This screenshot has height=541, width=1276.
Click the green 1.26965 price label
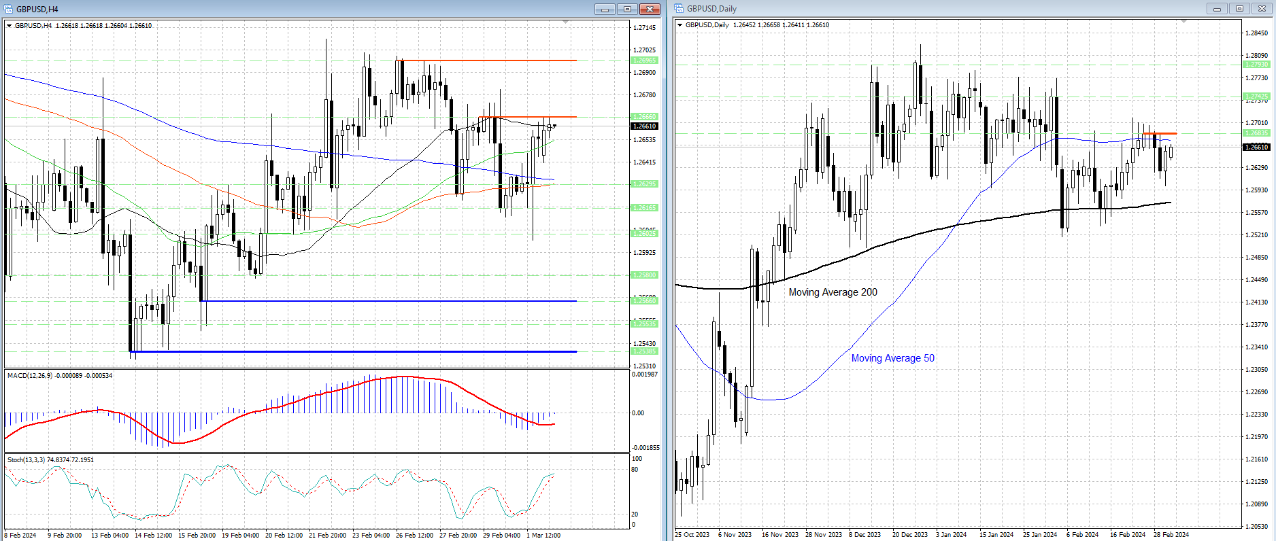[645, 60]
